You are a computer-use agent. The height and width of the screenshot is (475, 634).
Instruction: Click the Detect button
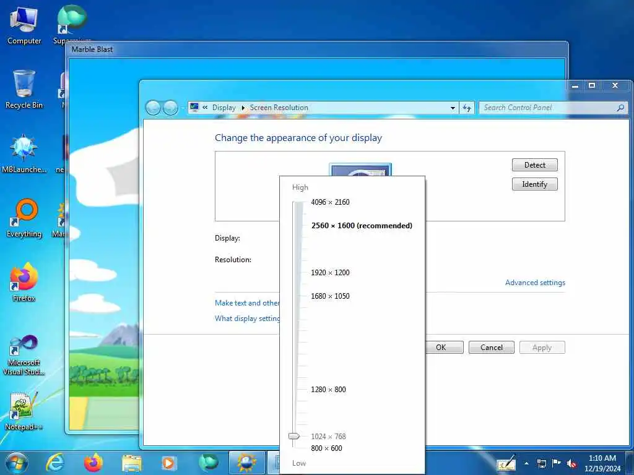tap(534, 165)
